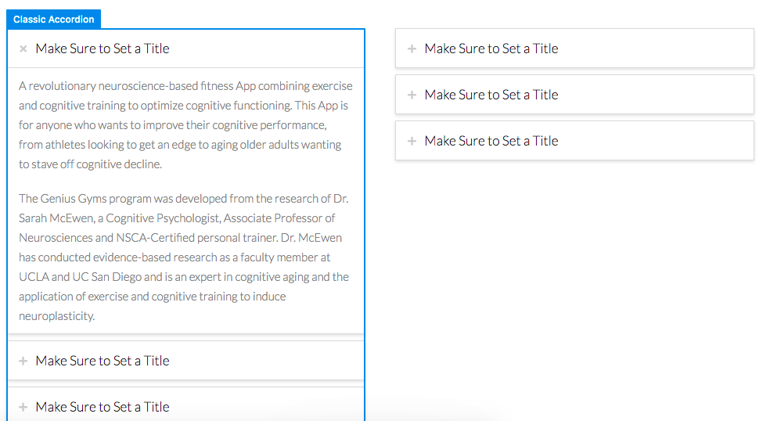
Task: Collapse the open accordion via X icon
Action: click(x=23, y=49)
